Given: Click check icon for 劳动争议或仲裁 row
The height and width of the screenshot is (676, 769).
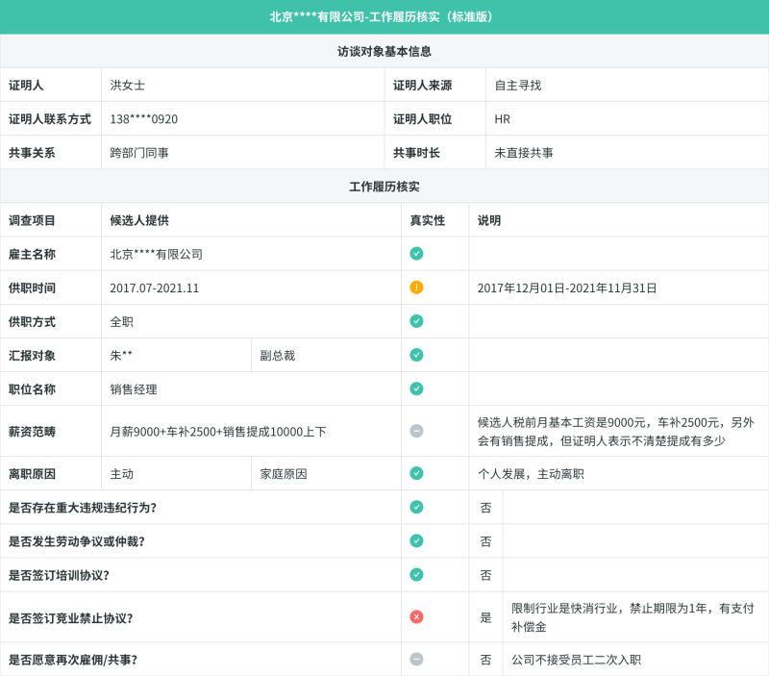Looking at the screenshot, I should (x=416, y=541).
